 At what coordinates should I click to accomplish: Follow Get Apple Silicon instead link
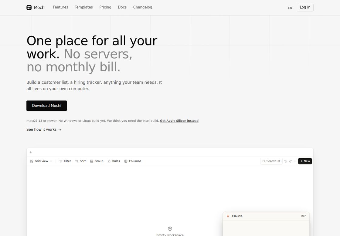point(179,121)
